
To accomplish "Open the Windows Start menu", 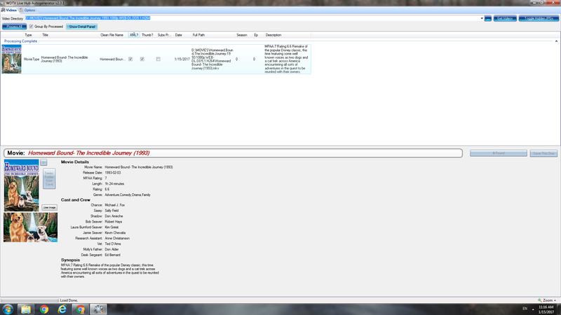I will 8,309.
